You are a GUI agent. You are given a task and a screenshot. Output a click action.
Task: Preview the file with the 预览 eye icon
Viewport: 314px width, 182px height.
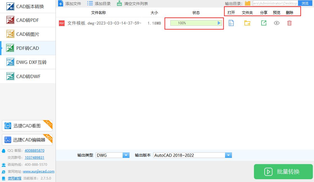pos(277,23)
